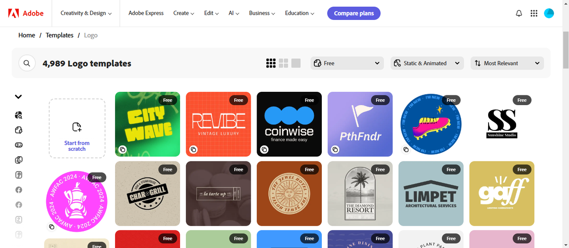Viewport: 569px width, 248px height.
Task: Click the Free badge on coinwise card
Action: tap(309, 100)
